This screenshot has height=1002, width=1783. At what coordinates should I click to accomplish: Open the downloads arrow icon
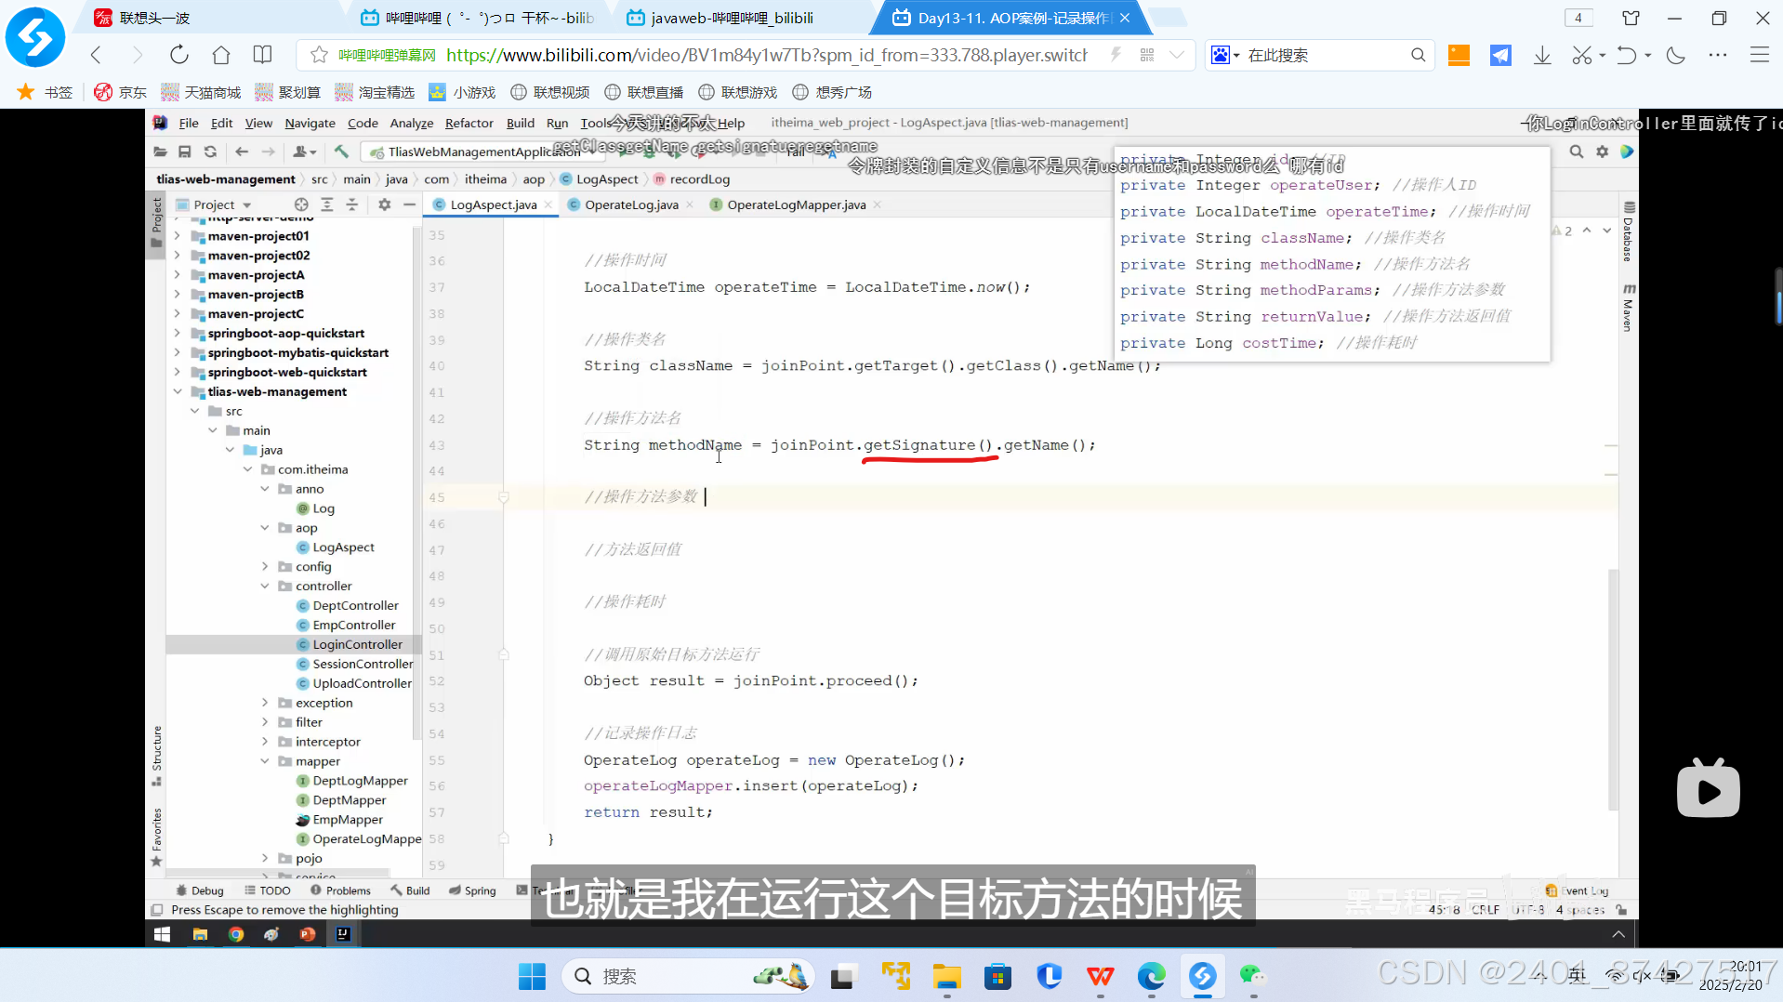tap(1542, 56)
